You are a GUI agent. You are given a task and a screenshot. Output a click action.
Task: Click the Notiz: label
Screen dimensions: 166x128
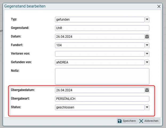(x=15, y=71)
